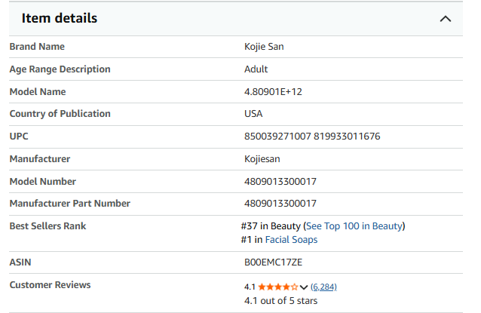Select the UPC label
The width and height of the screenshot is (481, 313).
point(19,137)
